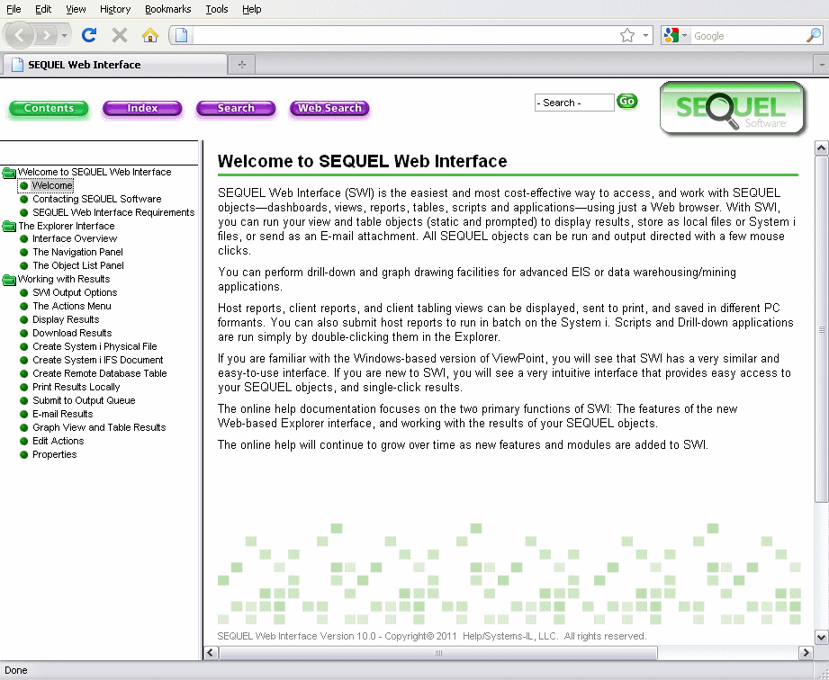Open Create System i IFS Document topic
The width and height of the screenshot is (829, 680).
tap(98, 360)
